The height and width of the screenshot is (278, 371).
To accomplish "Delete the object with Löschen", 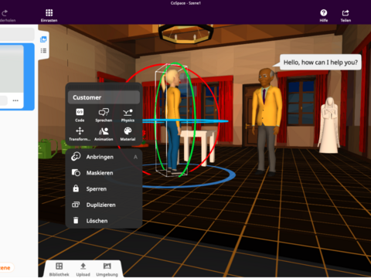I will pos(104,221).
